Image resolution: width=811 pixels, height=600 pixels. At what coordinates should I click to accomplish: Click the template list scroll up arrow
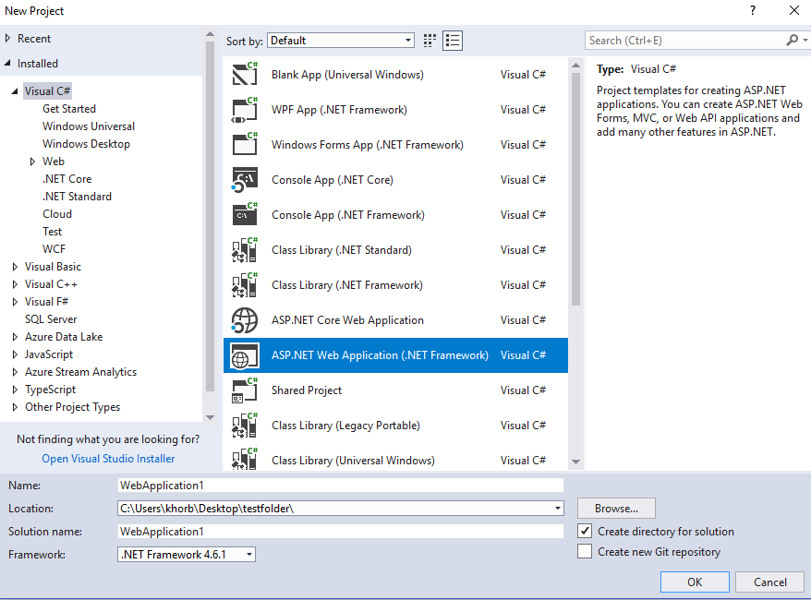point(575,66)
